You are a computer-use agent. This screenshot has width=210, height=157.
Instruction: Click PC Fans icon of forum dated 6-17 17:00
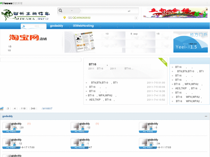pyautogui.click(x=11, y=143)
